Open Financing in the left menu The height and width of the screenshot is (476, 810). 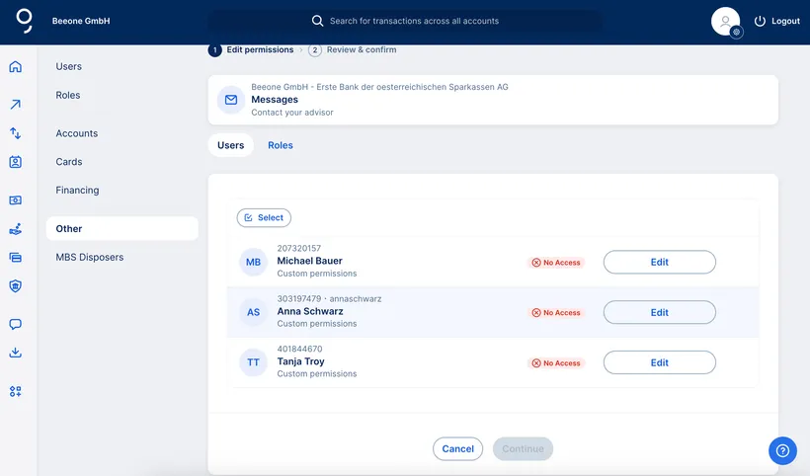coord(77,190)
